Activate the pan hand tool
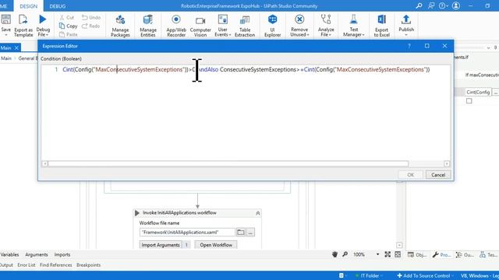Viewport: 499px width, 280px height. [334, 254]
